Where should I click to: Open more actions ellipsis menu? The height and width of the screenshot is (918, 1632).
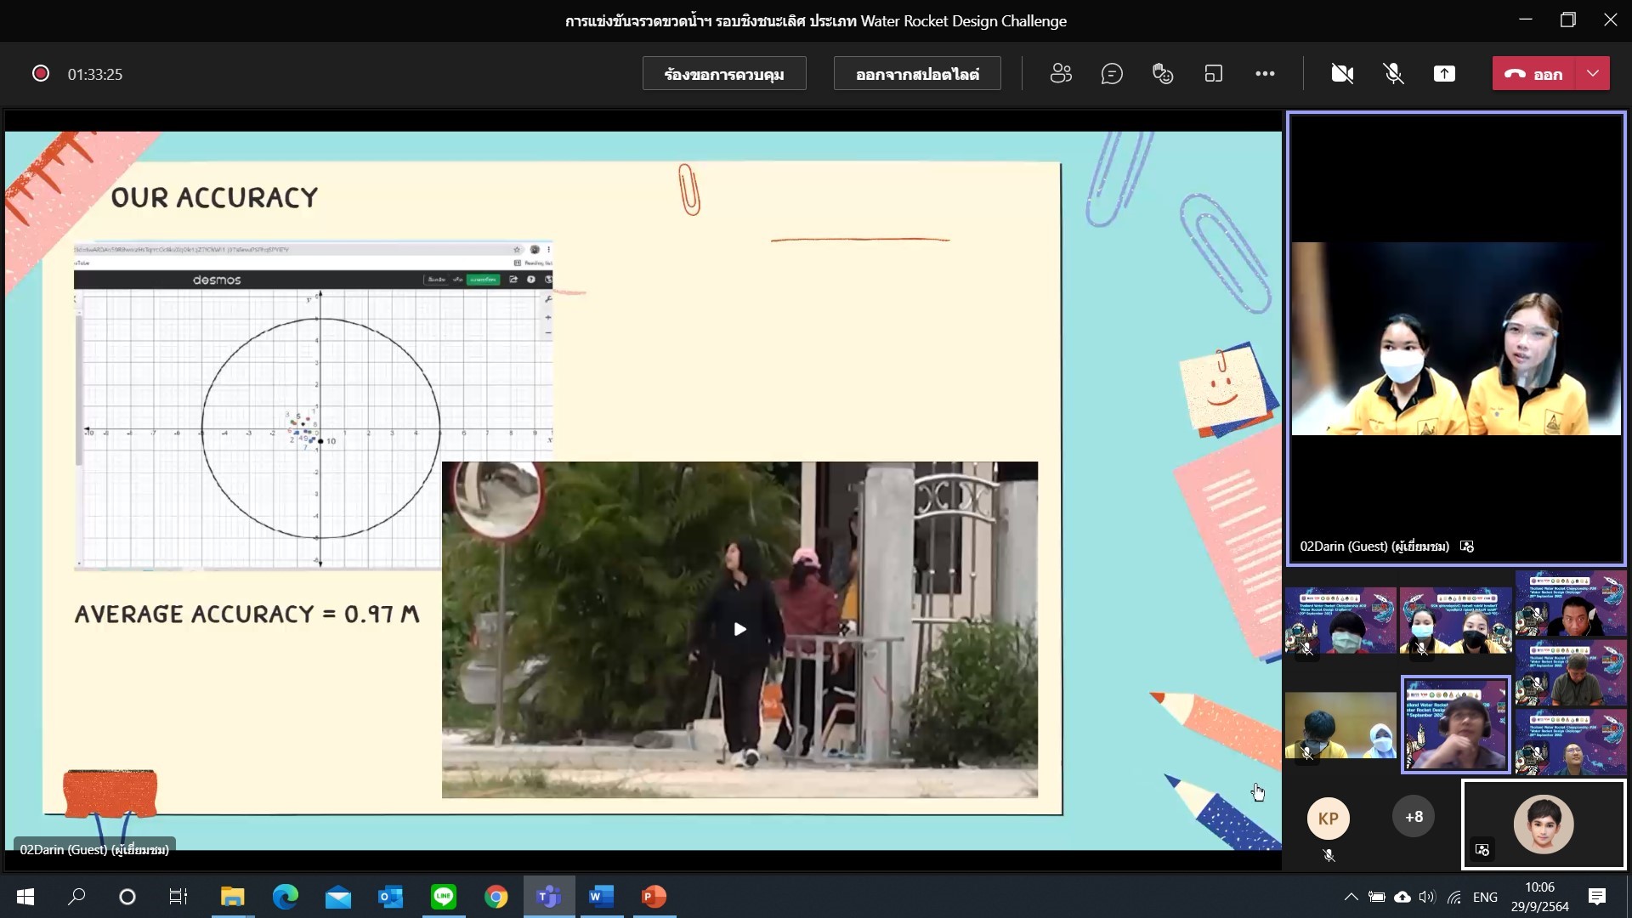pyautogui.click(x=1265, y=74)
